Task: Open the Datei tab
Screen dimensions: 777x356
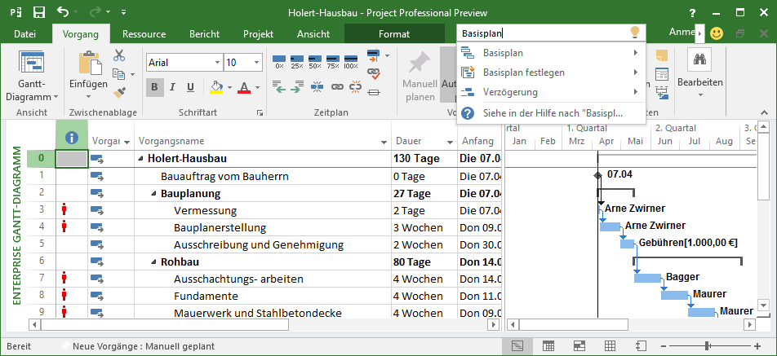Action: coord(24,33)
